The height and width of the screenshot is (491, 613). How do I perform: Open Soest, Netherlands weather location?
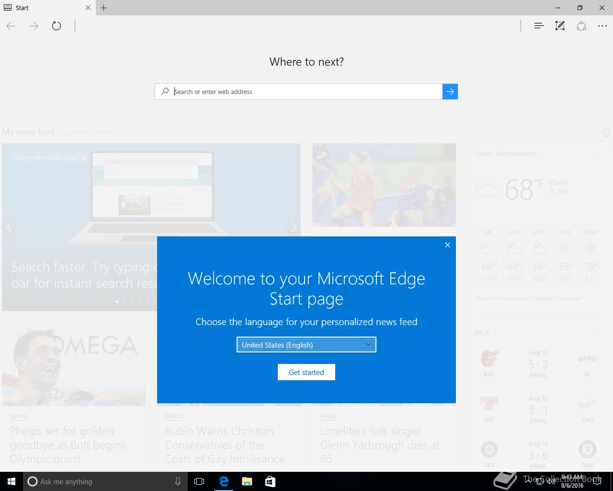coord(508,154)
